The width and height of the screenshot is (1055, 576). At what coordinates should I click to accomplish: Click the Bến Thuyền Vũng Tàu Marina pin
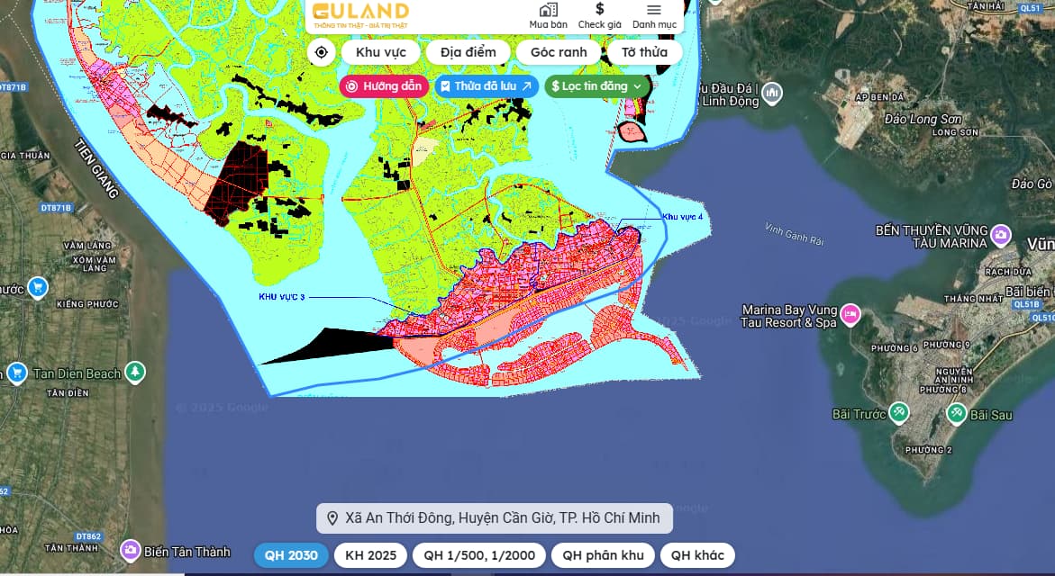[x=1001, y=235]
